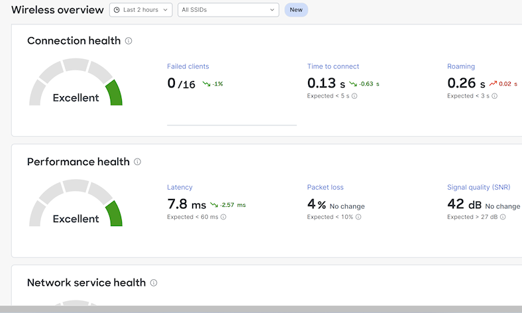Open the Roaming metric link
This screenshot has width=522, height=313.
click(x=461, y=66)
